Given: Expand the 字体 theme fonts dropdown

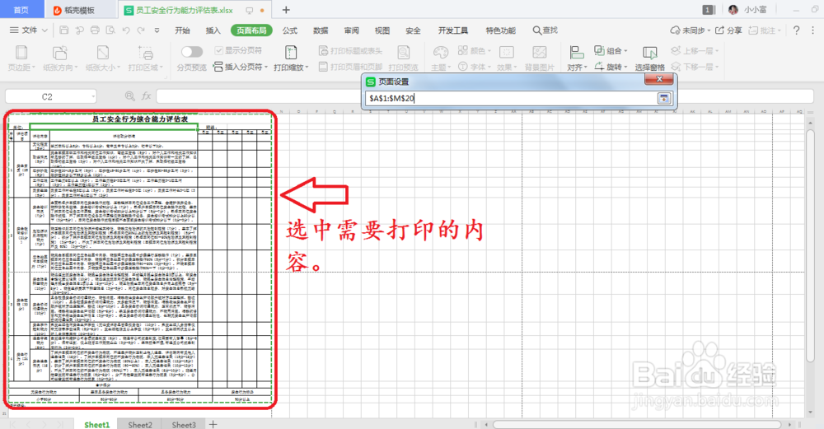Looking at the screenshot, I should [x=489, y=68].
